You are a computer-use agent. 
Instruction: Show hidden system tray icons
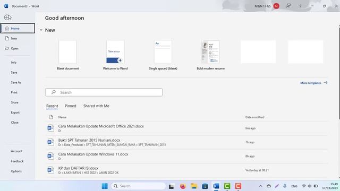click(x=261, y=186)
